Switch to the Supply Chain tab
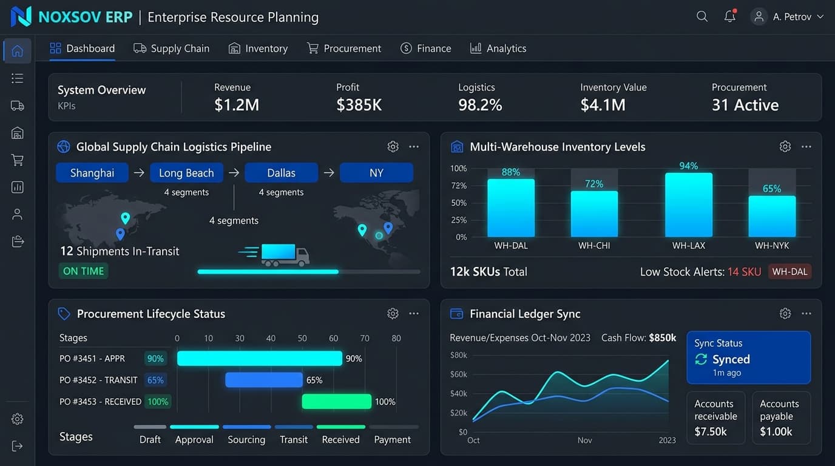 tap(172, 49)
